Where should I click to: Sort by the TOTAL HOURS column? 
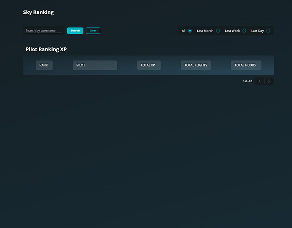click(246, 65)
